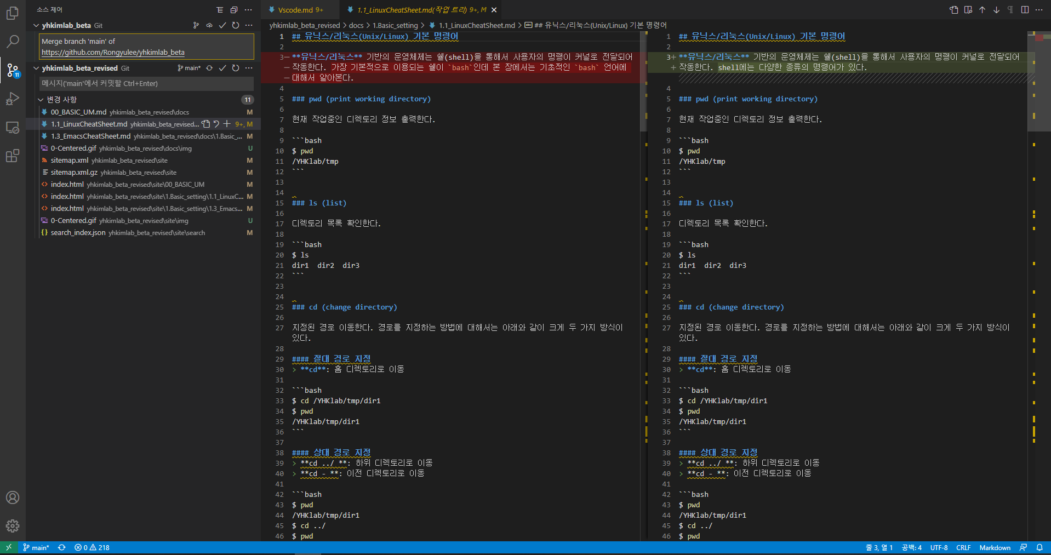
Task: Collapse yhkimlab_beta repository section
Action: [36, 25]
